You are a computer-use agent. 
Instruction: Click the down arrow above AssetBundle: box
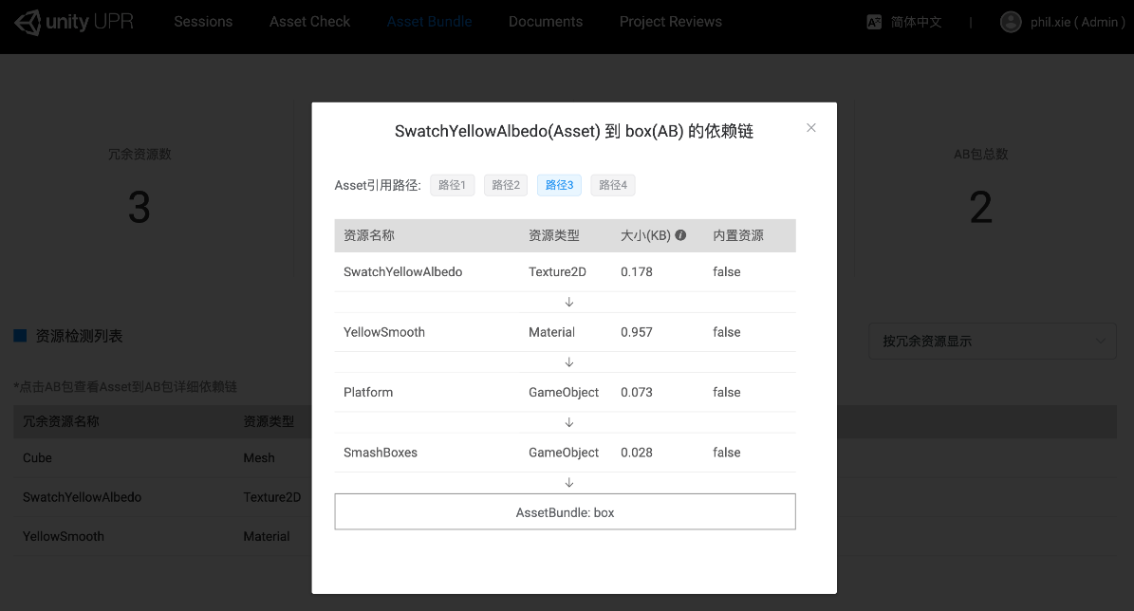568,482
